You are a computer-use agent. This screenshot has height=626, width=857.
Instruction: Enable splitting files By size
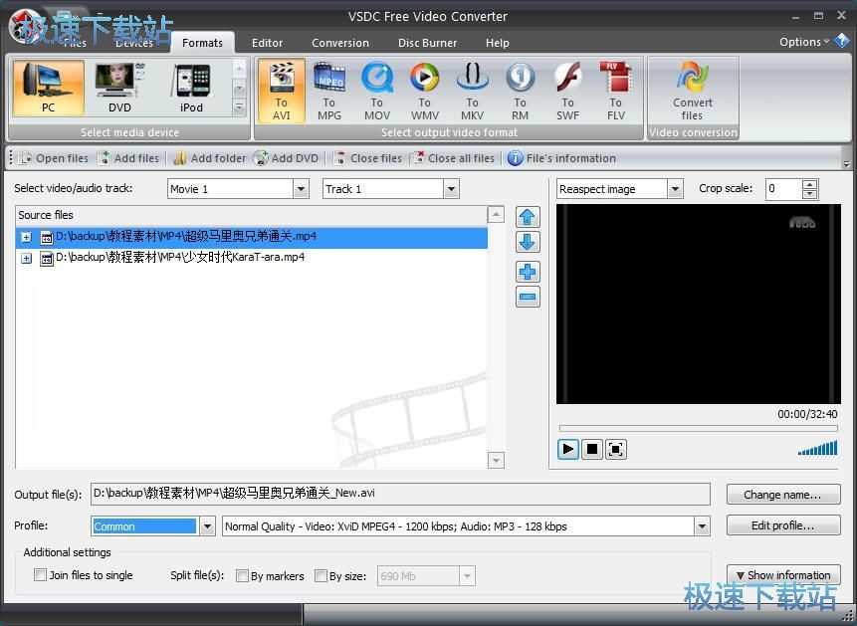pos(321,575)
